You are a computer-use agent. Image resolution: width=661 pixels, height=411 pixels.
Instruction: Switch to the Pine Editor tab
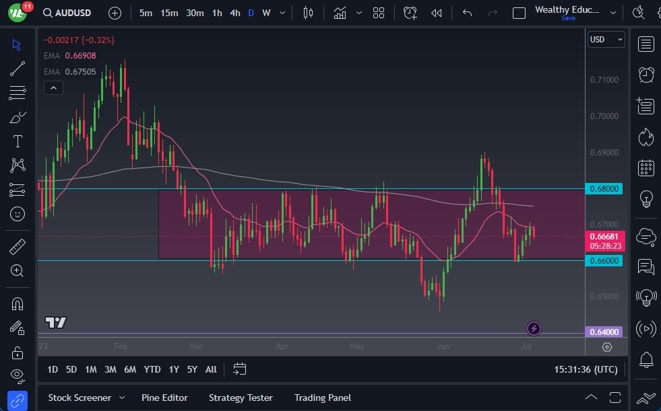coord(164,398)
